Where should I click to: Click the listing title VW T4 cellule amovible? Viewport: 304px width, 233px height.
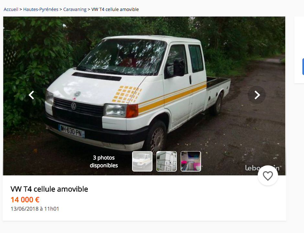49,189
